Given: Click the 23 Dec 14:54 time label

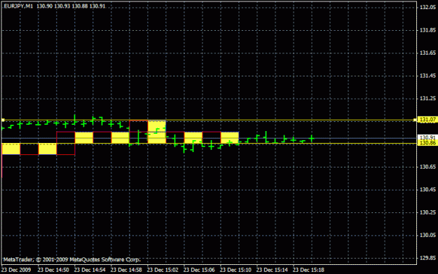Looking at the screenshot, I should click(x=90, y=270).
